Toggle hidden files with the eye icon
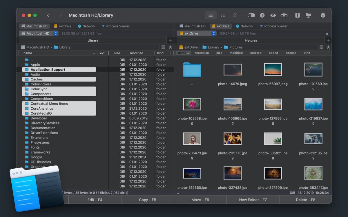This screenshot has width=348, height=217. tap(273, 15)
